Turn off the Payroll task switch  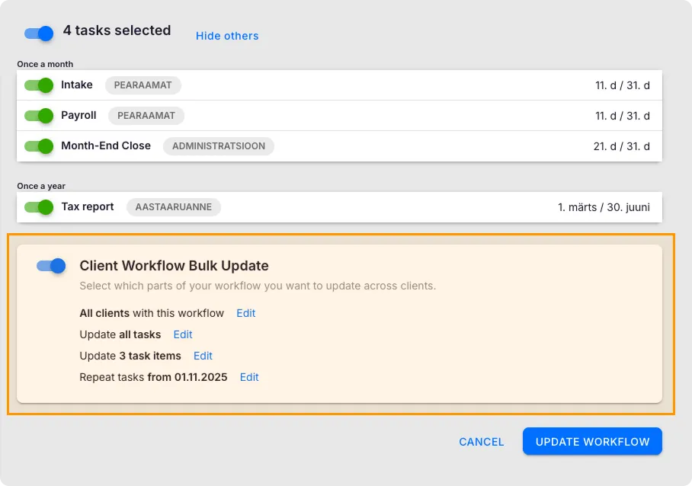(39, 116)
